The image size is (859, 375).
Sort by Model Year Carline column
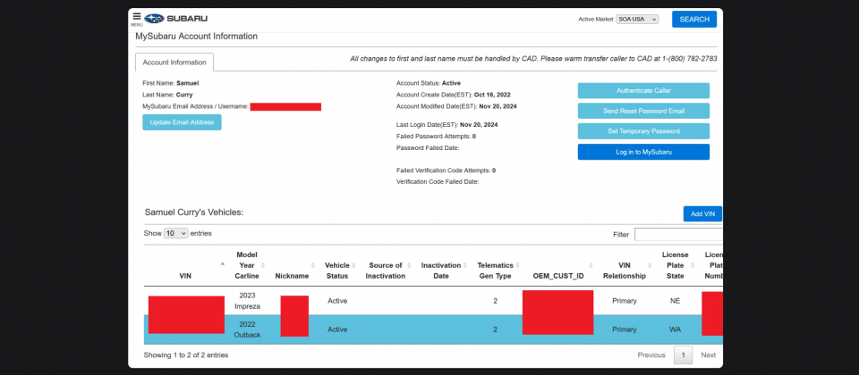247,265
